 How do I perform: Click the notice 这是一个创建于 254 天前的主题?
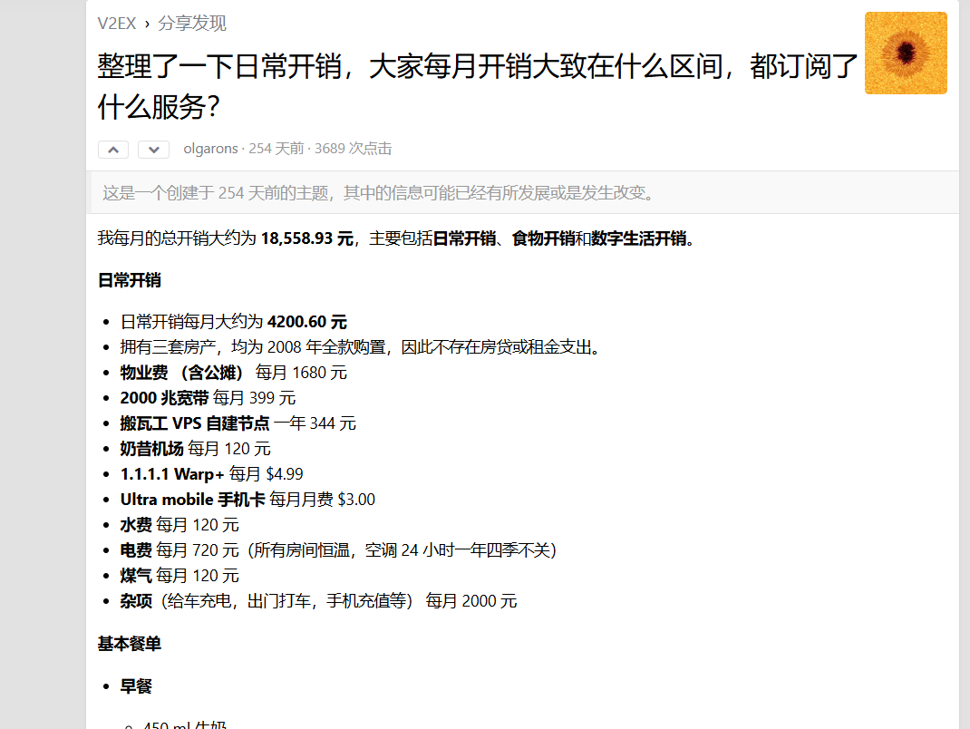[378, 193]
